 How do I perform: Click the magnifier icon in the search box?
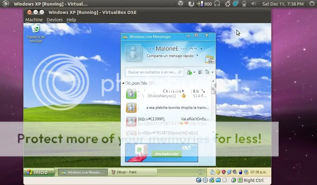tap(180, 72)
